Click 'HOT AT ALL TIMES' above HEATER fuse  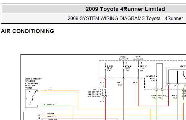point(138,58)
